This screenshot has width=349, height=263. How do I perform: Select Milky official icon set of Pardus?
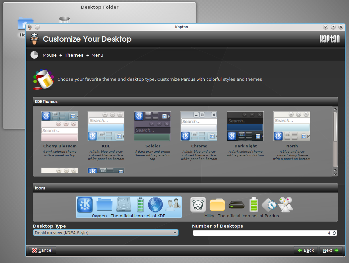[x=242, y=216]
